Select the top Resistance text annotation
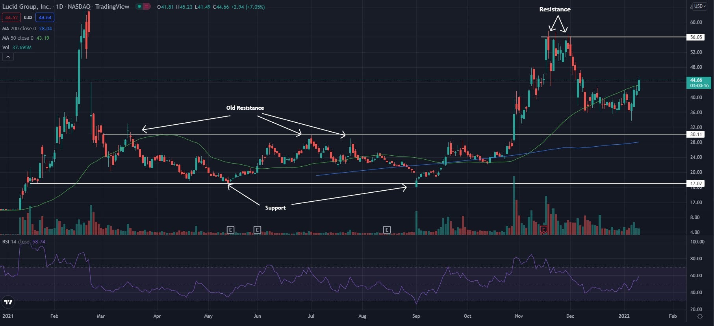The image size is (714, 326). tap(555, 9)
